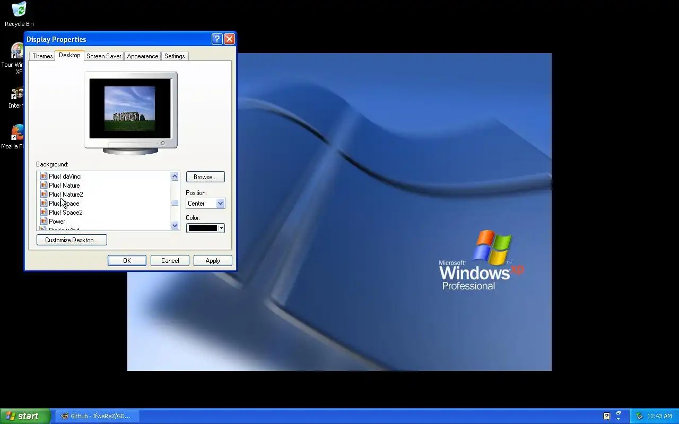Image resolution: width=679 pixels, height=424 pixels.
Task: Click the background list scroll up arrow
Action: (x=175, y=176)
